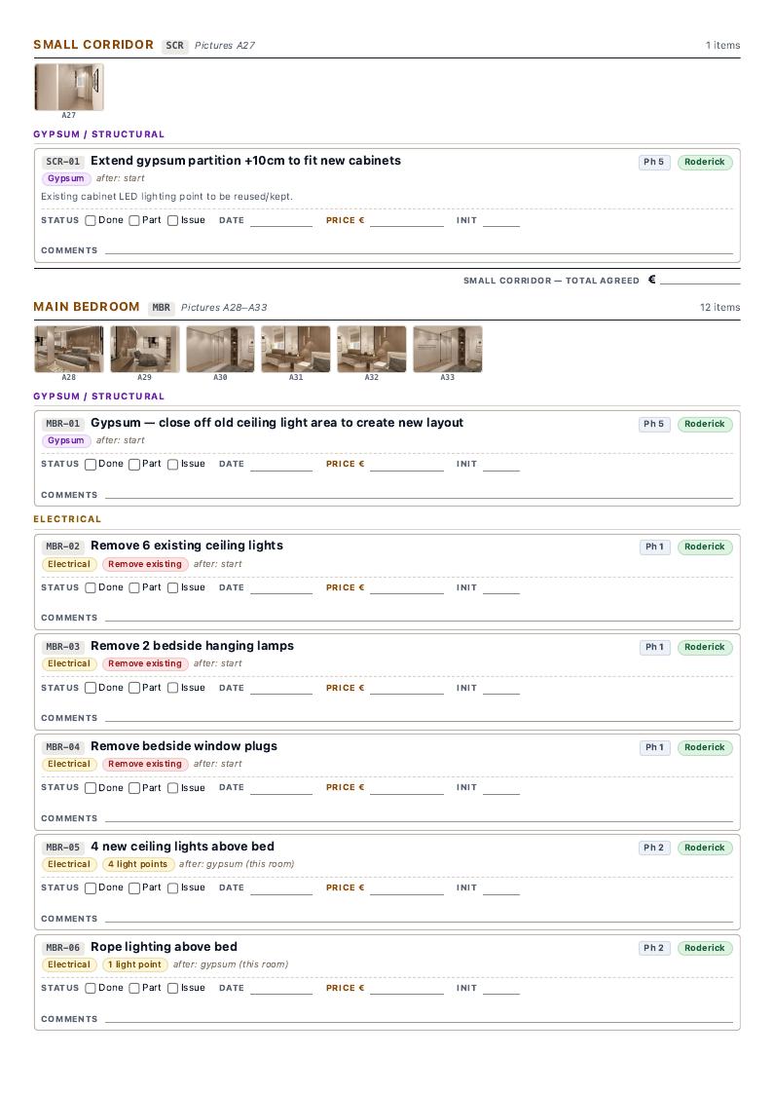View thumbnail image A30
Screen dimensions: 774x1095
(221, 349)
